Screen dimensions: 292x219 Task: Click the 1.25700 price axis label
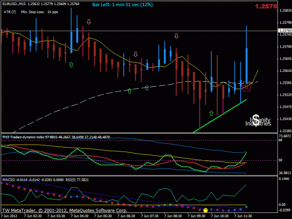pyautogui.click(x=285, y=47)
